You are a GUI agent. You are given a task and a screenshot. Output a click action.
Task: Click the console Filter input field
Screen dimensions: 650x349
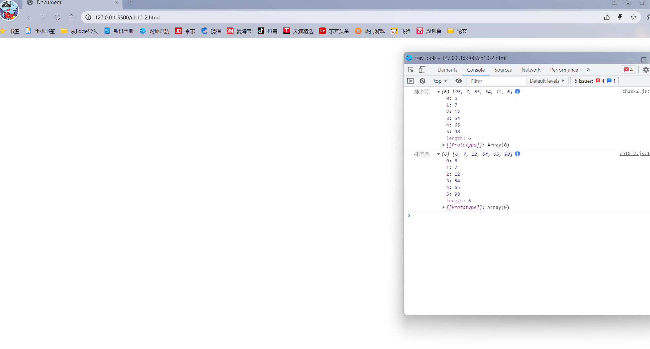click(497, 81)
